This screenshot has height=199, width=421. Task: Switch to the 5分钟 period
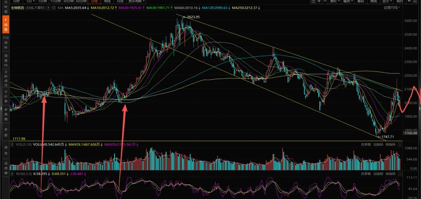43,1
